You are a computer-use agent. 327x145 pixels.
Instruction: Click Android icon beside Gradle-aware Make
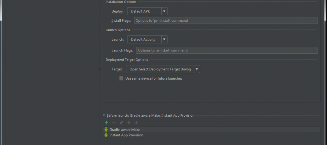(106, 129)
